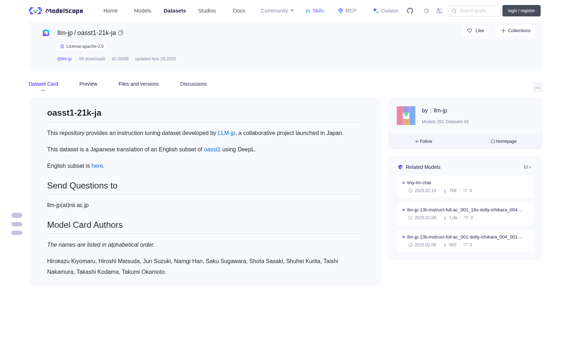Click the llm-jp organization avatar thumbnail

click(406, 116)
